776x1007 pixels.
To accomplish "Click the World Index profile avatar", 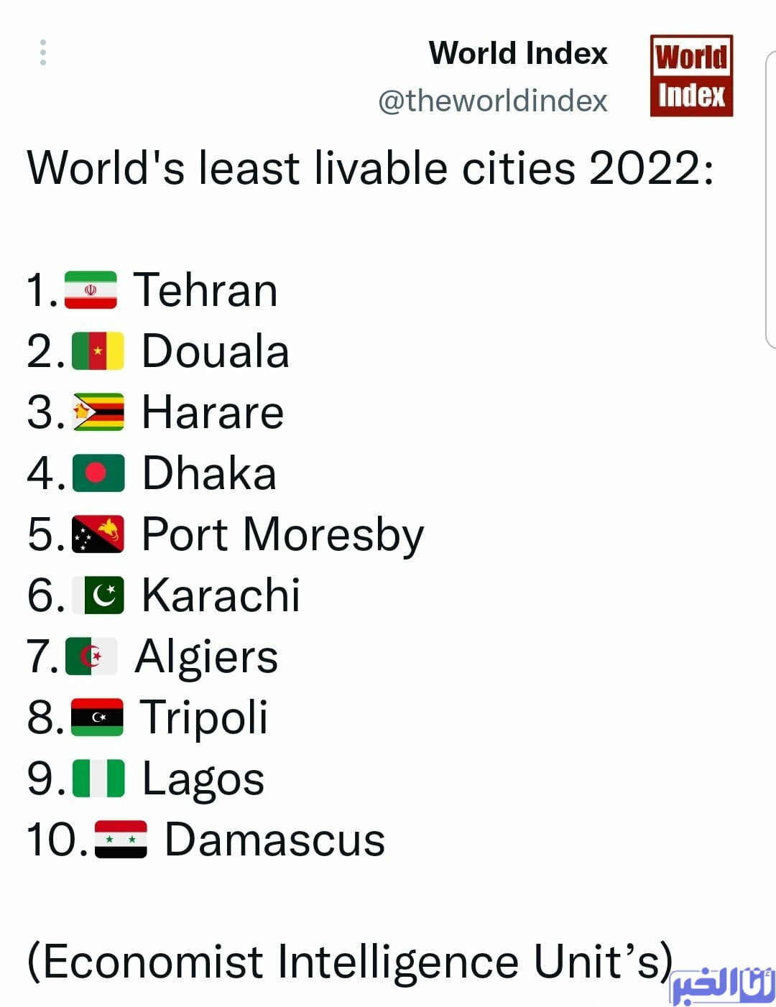I will click(x=691, y=75).
